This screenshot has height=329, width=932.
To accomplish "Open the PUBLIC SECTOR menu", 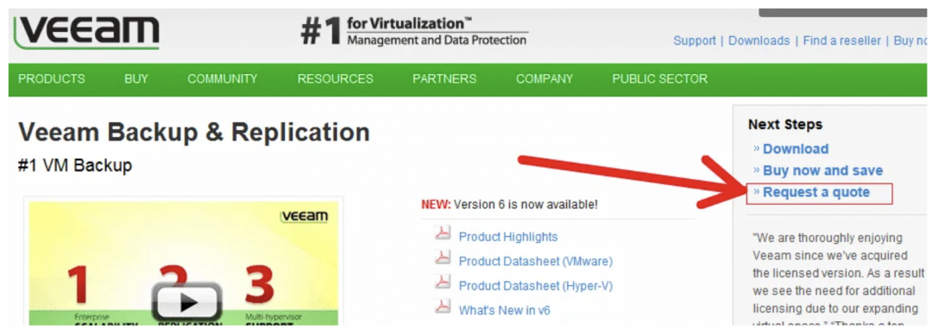I will 660,79.
